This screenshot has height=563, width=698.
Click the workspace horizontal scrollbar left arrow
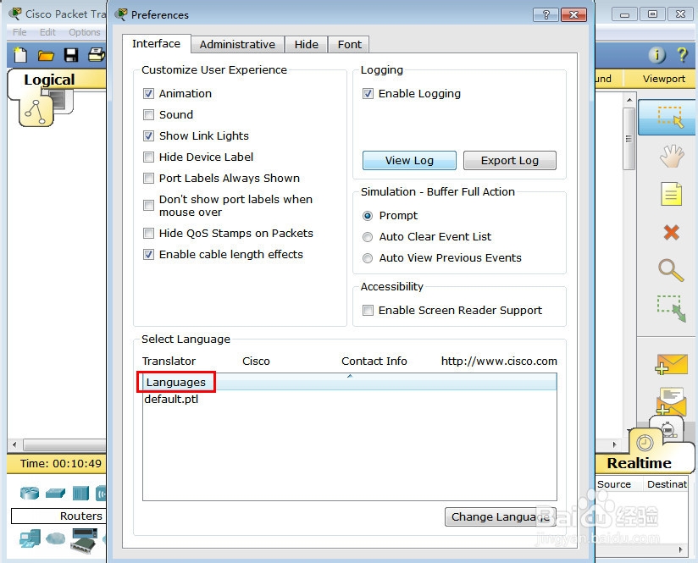(x=14, y=444)
